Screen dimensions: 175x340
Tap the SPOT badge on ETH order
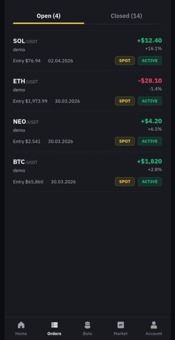[x=125, y=101]
